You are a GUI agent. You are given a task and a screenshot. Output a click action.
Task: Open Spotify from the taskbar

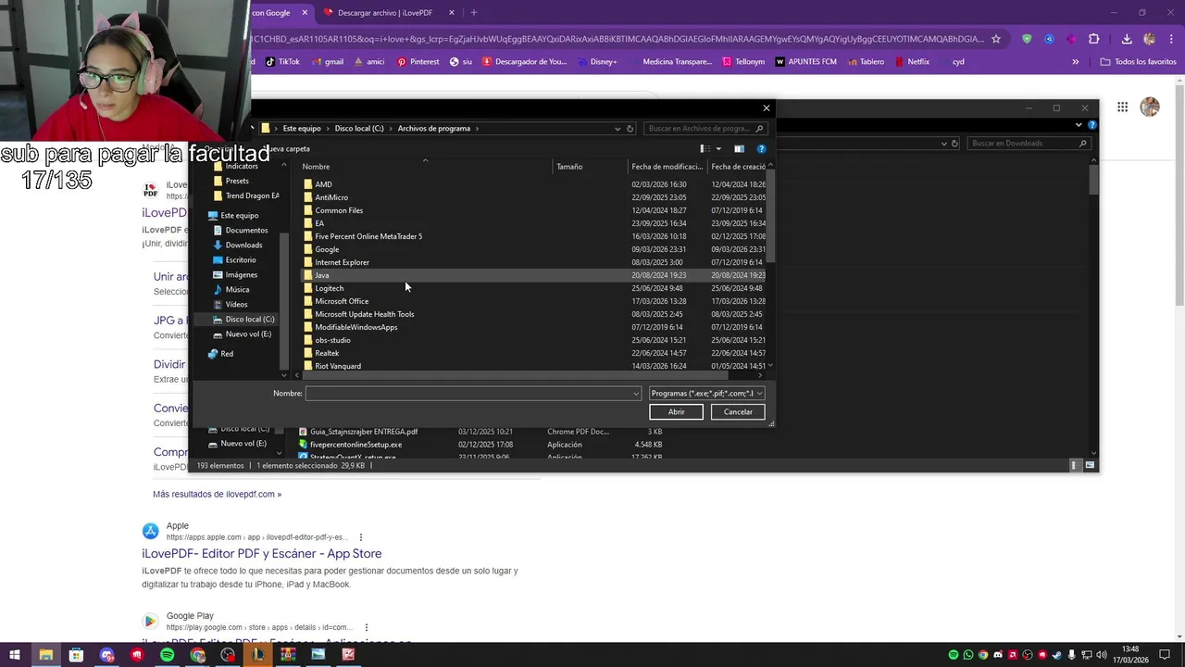(167, 655)
